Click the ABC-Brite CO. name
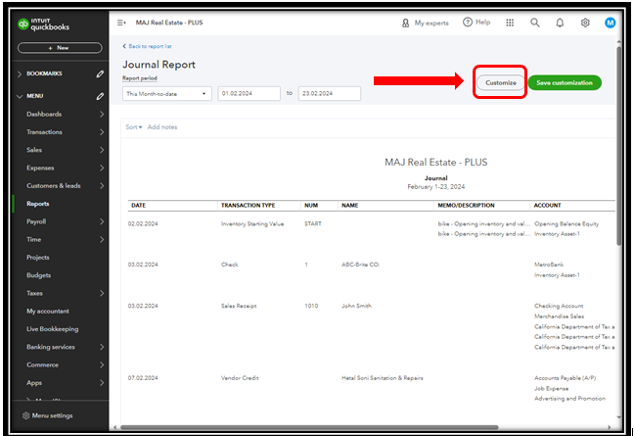This screenshot has width=635, height=436. pos(360,265)
